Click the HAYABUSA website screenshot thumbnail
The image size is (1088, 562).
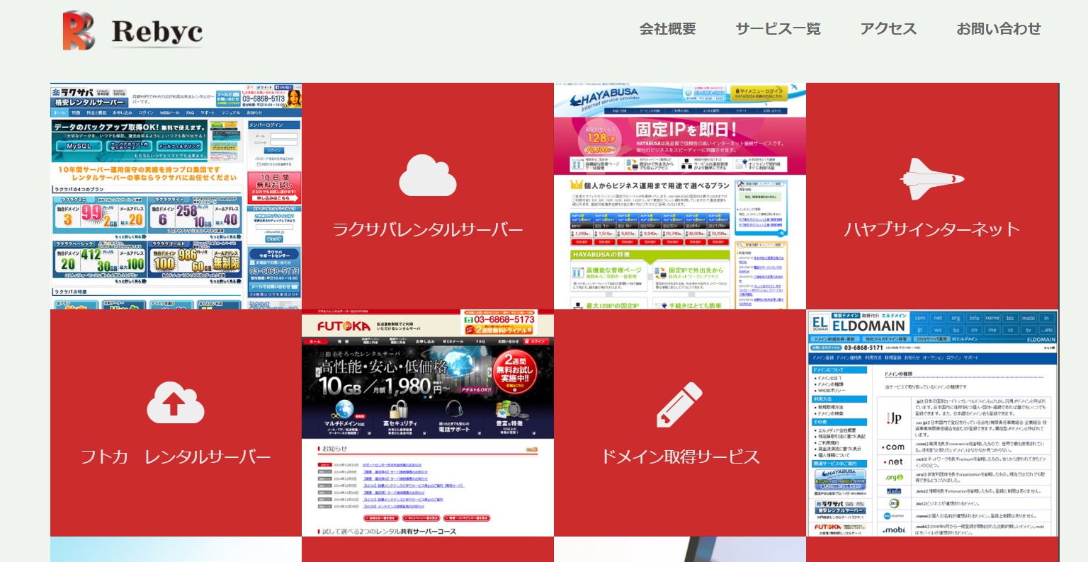[680, 196]
